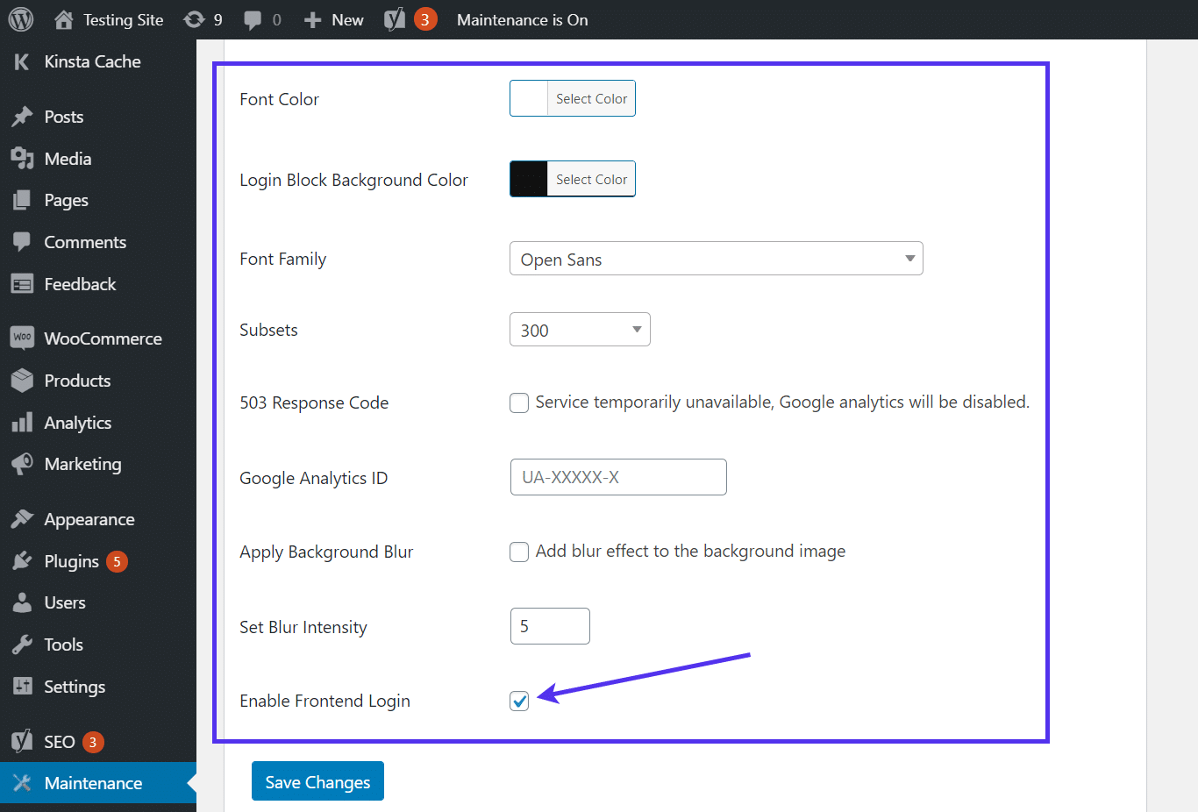1198x812 pixels.
Task: Go to Settings in the sidebar
Action: [x=75, y=687]
